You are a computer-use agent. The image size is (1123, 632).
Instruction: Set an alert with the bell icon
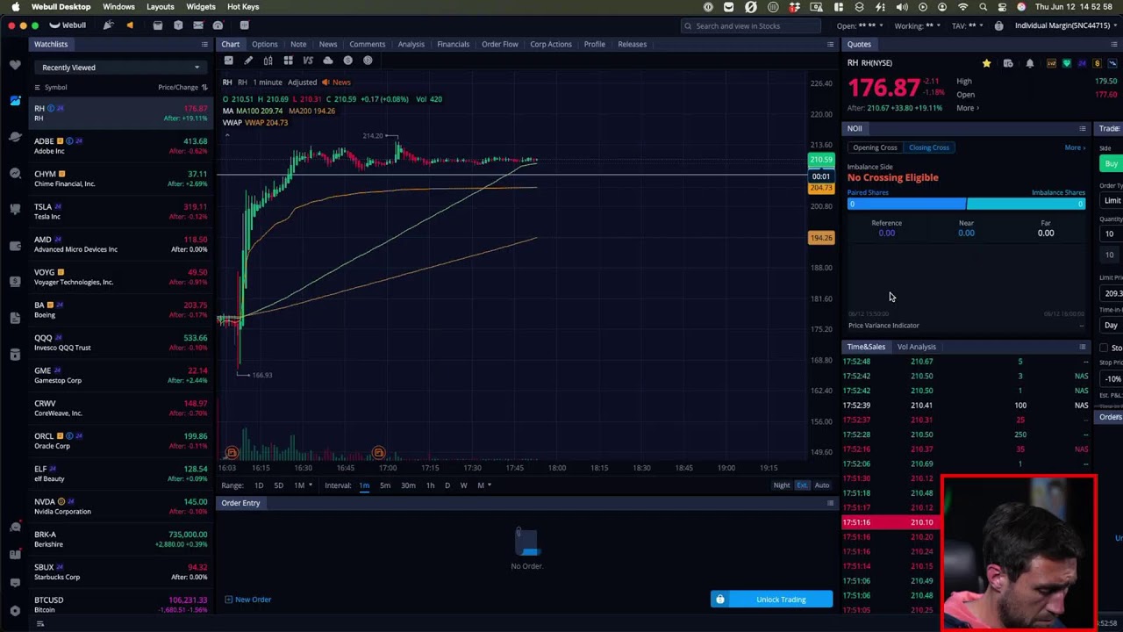[1030, 63]
